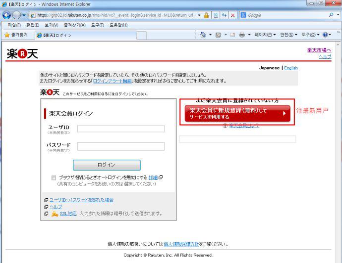The width and height of the screenshot is (342, 263).
Task: Select the 【楽天】ログイン browser tab
Action: click(86, 35)
